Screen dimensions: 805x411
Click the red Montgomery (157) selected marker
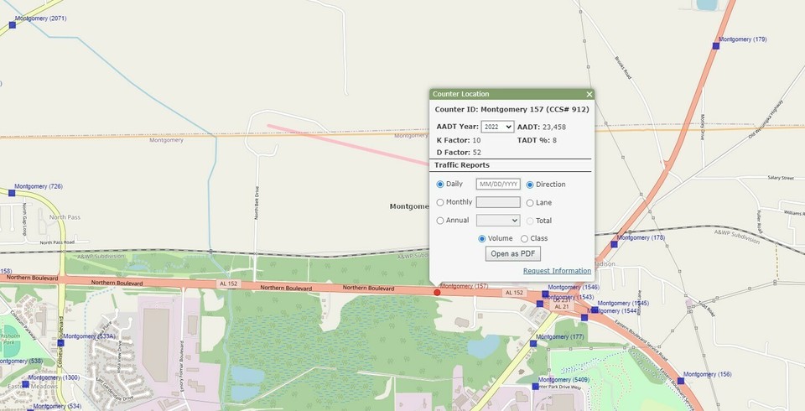(x=437, y=292)
